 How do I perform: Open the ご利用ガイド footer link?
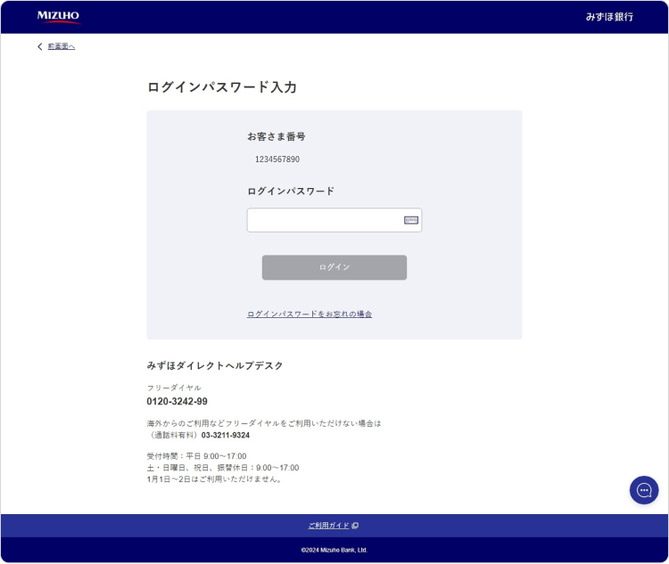(329, 526)
